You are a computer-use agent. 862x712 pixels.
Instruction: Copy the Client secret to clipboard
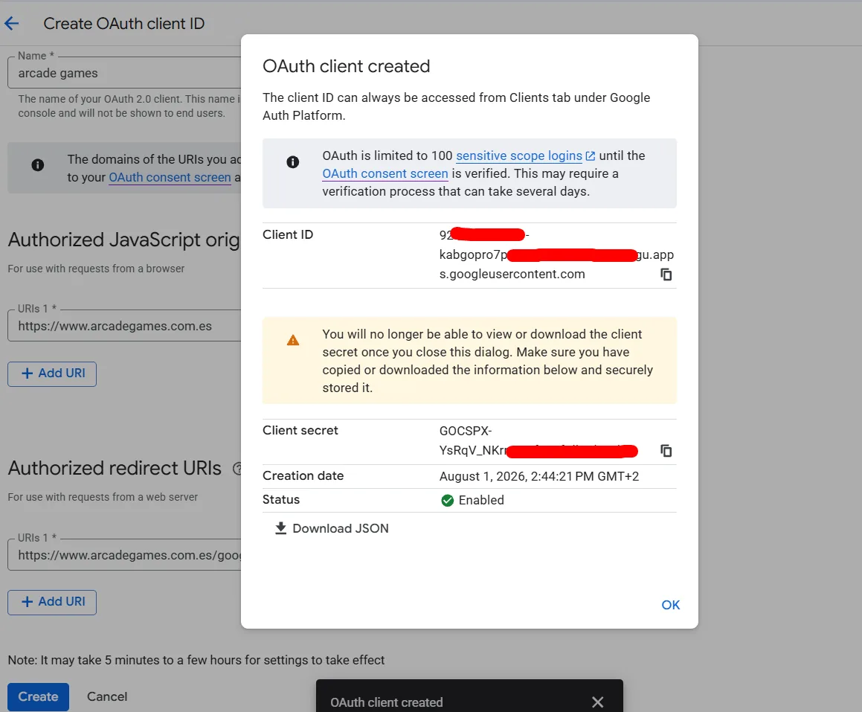[666, 451]
